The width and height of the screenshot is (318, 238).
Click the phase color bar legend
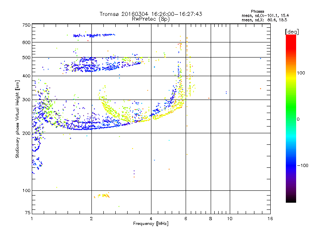(x=291, y=118)
